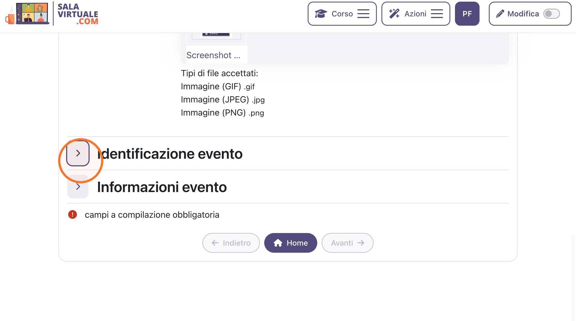The width and height of the screenshot is (576, 321).
Task: Open the Azioni menu
Action: [416, 14]
